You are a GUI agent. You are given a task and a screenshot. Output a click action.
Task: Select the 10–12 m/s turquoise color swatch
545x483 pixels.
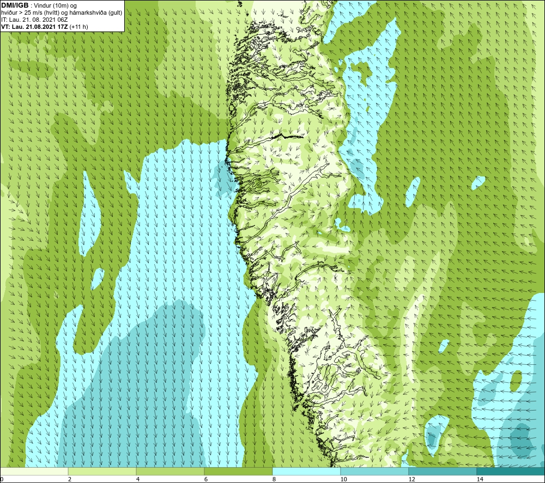(375, 471)
